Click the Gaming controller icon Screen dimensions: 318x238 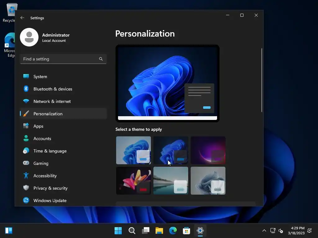click(x=26, y=163)
